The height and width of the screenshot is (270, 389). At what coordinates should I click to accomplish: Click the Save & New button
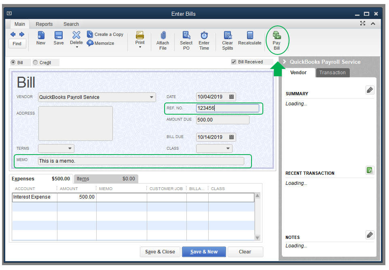204,252
